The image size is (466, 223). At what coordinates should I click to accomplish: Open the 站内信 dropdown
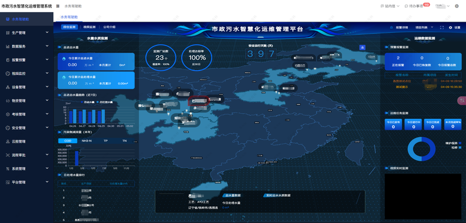[390, 6]
